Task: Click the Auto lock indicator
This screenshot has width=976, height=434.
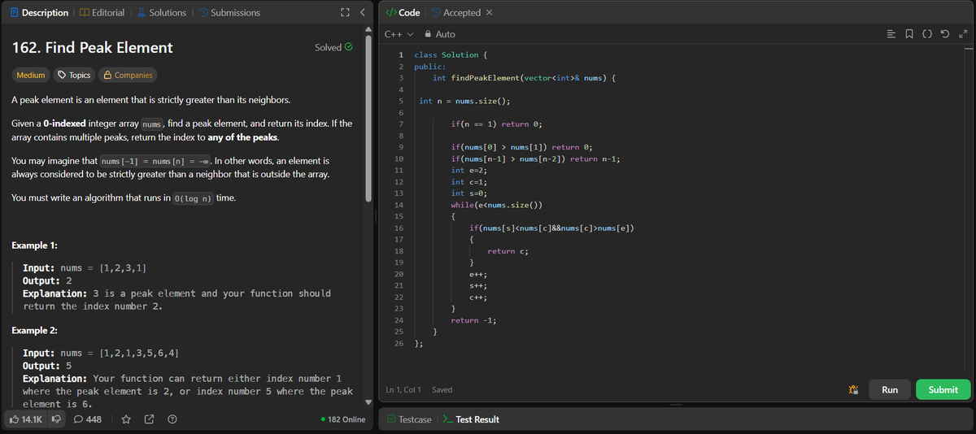Action: pyautogui.click(x=439, y=34)
